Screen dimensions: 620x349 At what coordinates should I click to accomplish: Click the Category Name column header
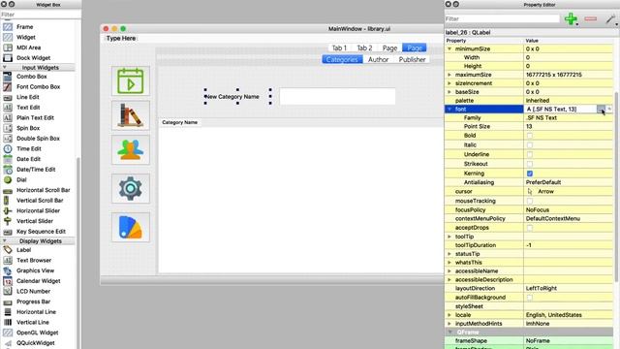[180, 122]
